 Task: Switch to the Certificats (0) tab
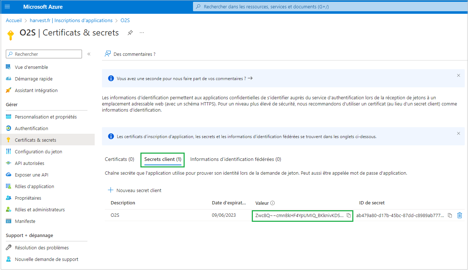[119, 159]
